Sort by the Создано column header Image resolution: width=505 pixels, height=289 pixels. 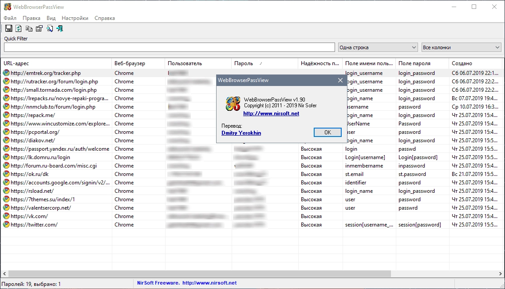[476, 63]
